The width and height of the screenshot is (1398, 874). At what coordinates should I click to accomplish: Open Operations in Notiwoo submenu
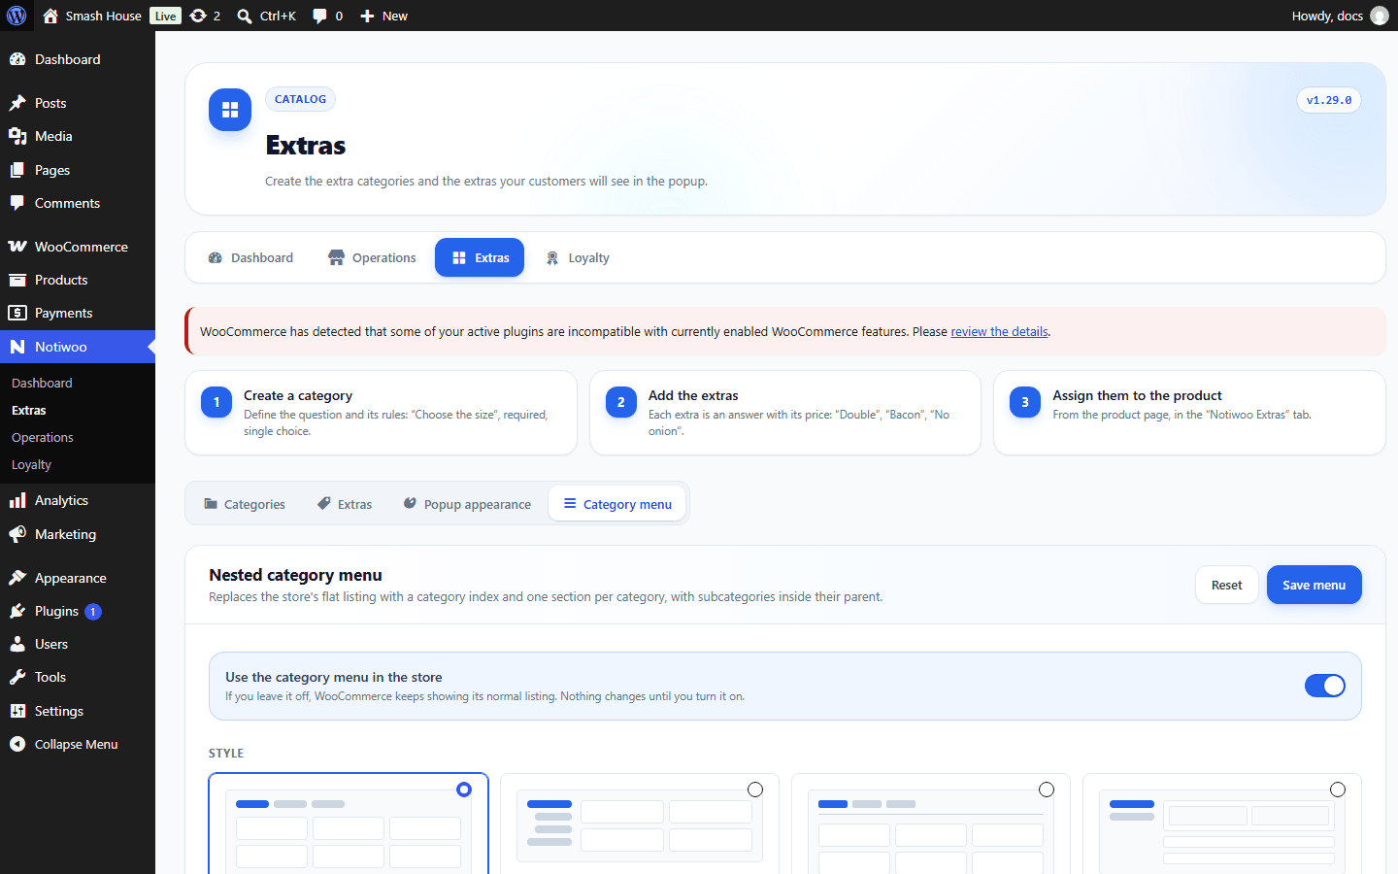(43, 437)
